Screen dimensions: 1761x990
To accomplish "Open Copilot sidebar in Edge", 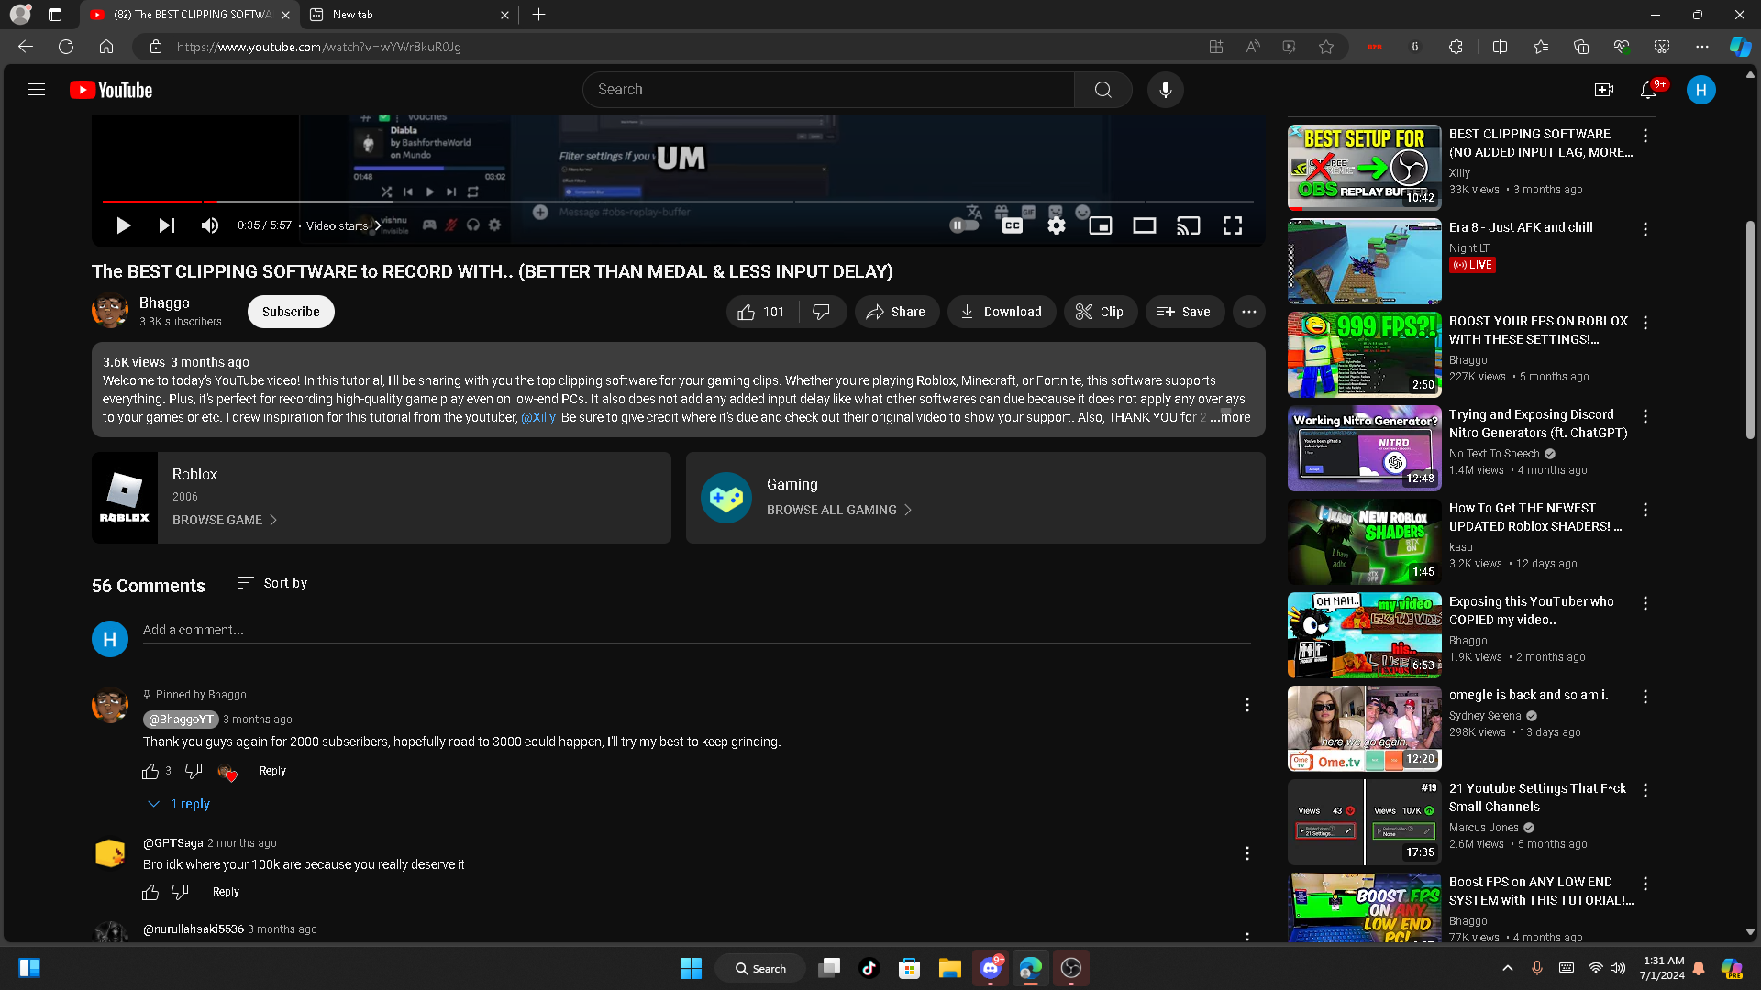I will tap(1740, 47).
